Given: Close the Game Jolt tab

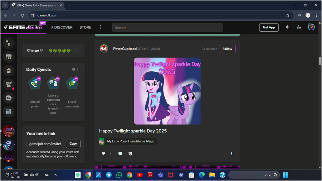Looking at the screenshot, I should click(60, 5).
